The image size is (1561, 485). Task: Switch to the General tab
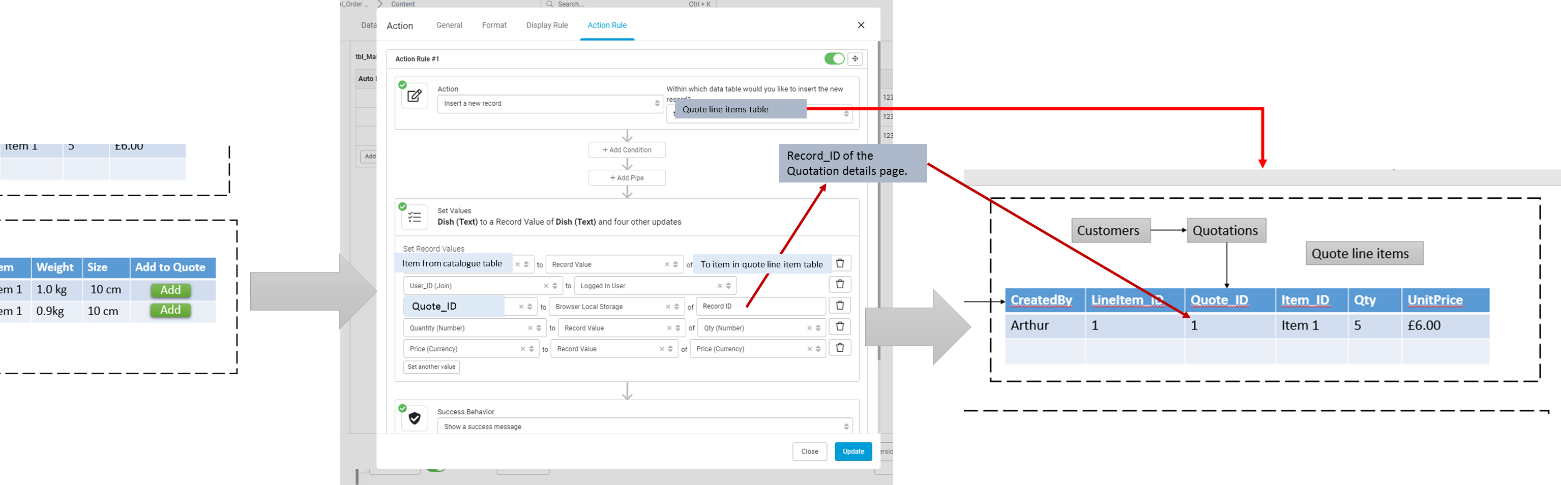click(449, 25)
